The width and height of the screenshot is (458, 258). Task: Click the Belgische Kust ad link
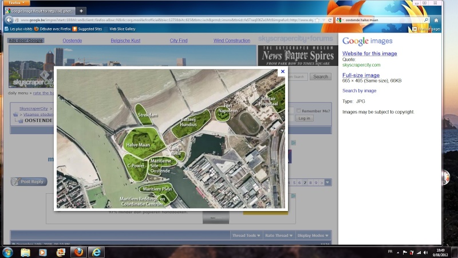tap(125, 41)
